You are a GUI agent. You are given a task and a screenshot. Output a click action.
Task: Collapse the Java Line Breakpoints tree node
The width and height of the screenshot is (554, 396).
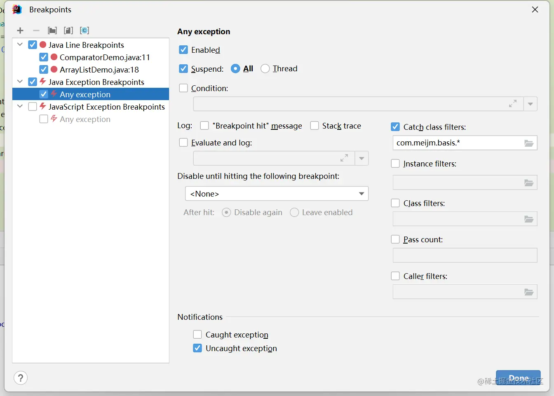pos(20,45)
